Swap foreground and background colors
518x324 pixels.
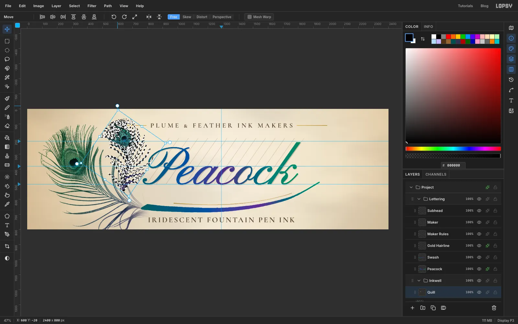click(x=423, y=39)
